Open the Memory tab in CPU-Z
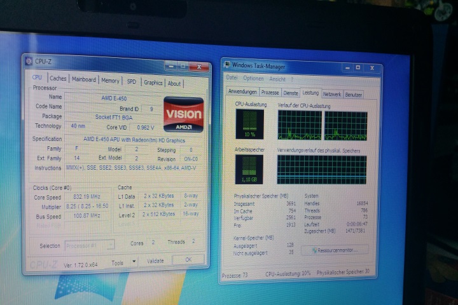Screen dimensions: 458x305 [x=110, y=81]
